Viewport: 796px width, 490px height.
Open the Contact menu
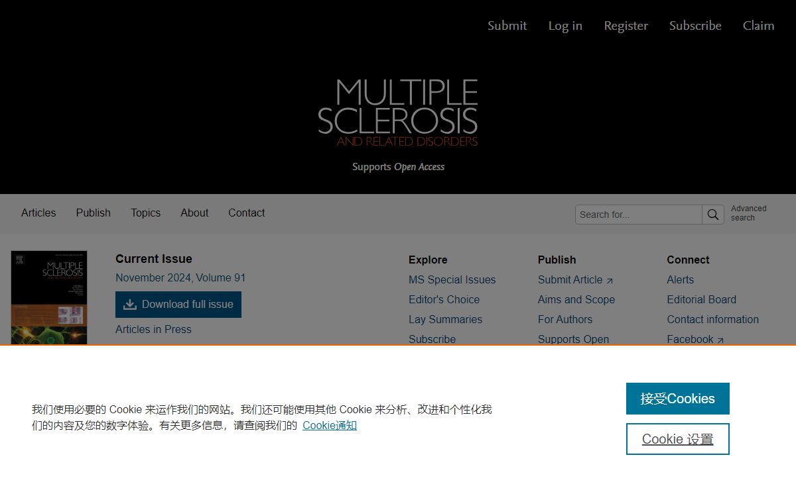click(x=247, y=213)
